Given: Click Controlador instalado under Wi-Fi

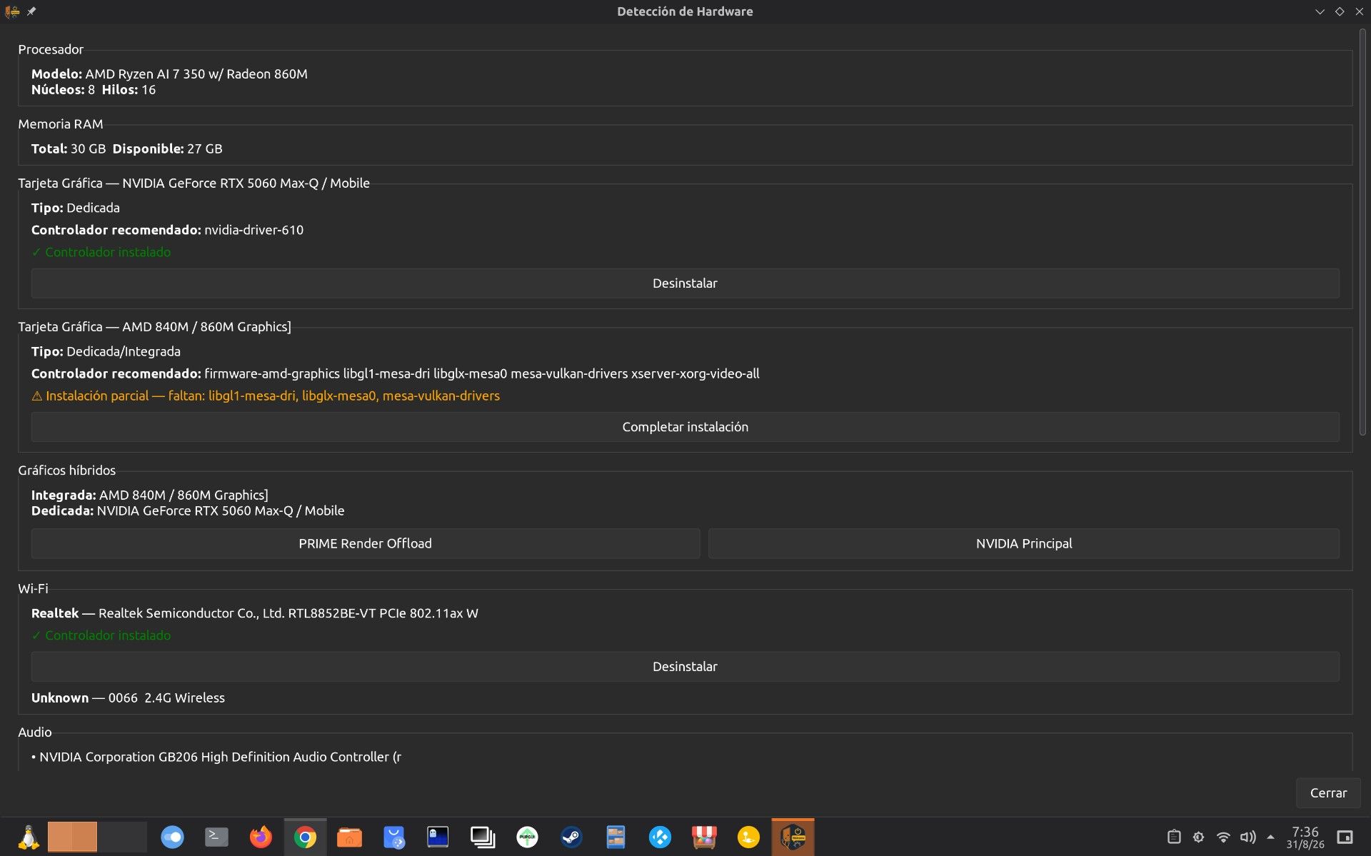Looking at the screenshot, I should [101, 635].
